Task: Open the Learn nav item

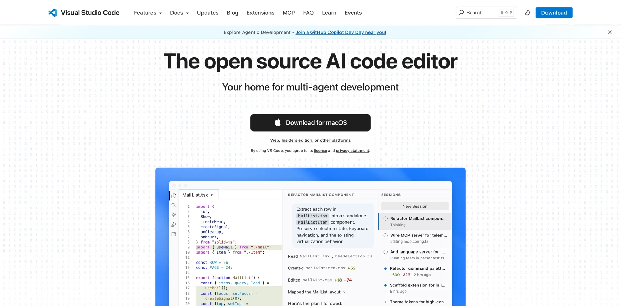Action: point(329,13)
